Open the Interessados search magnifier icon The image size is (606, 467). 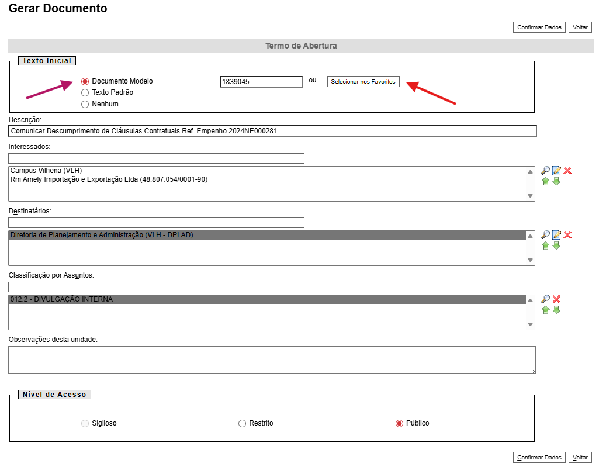coord(545,171)
